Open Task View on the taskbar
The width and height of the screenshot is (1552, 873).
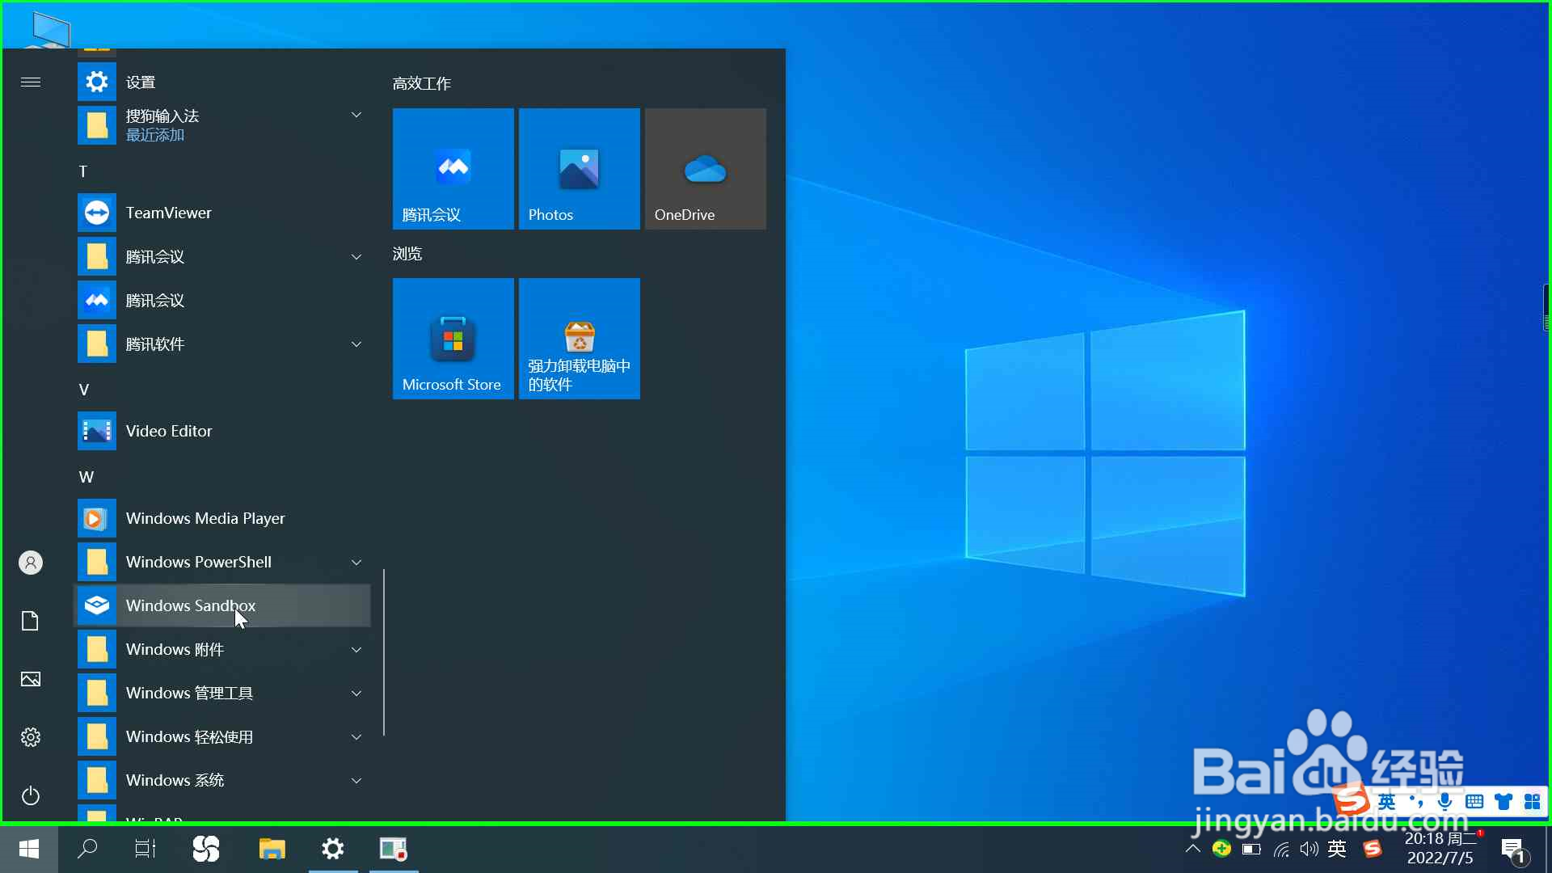(x=145, y=849)
